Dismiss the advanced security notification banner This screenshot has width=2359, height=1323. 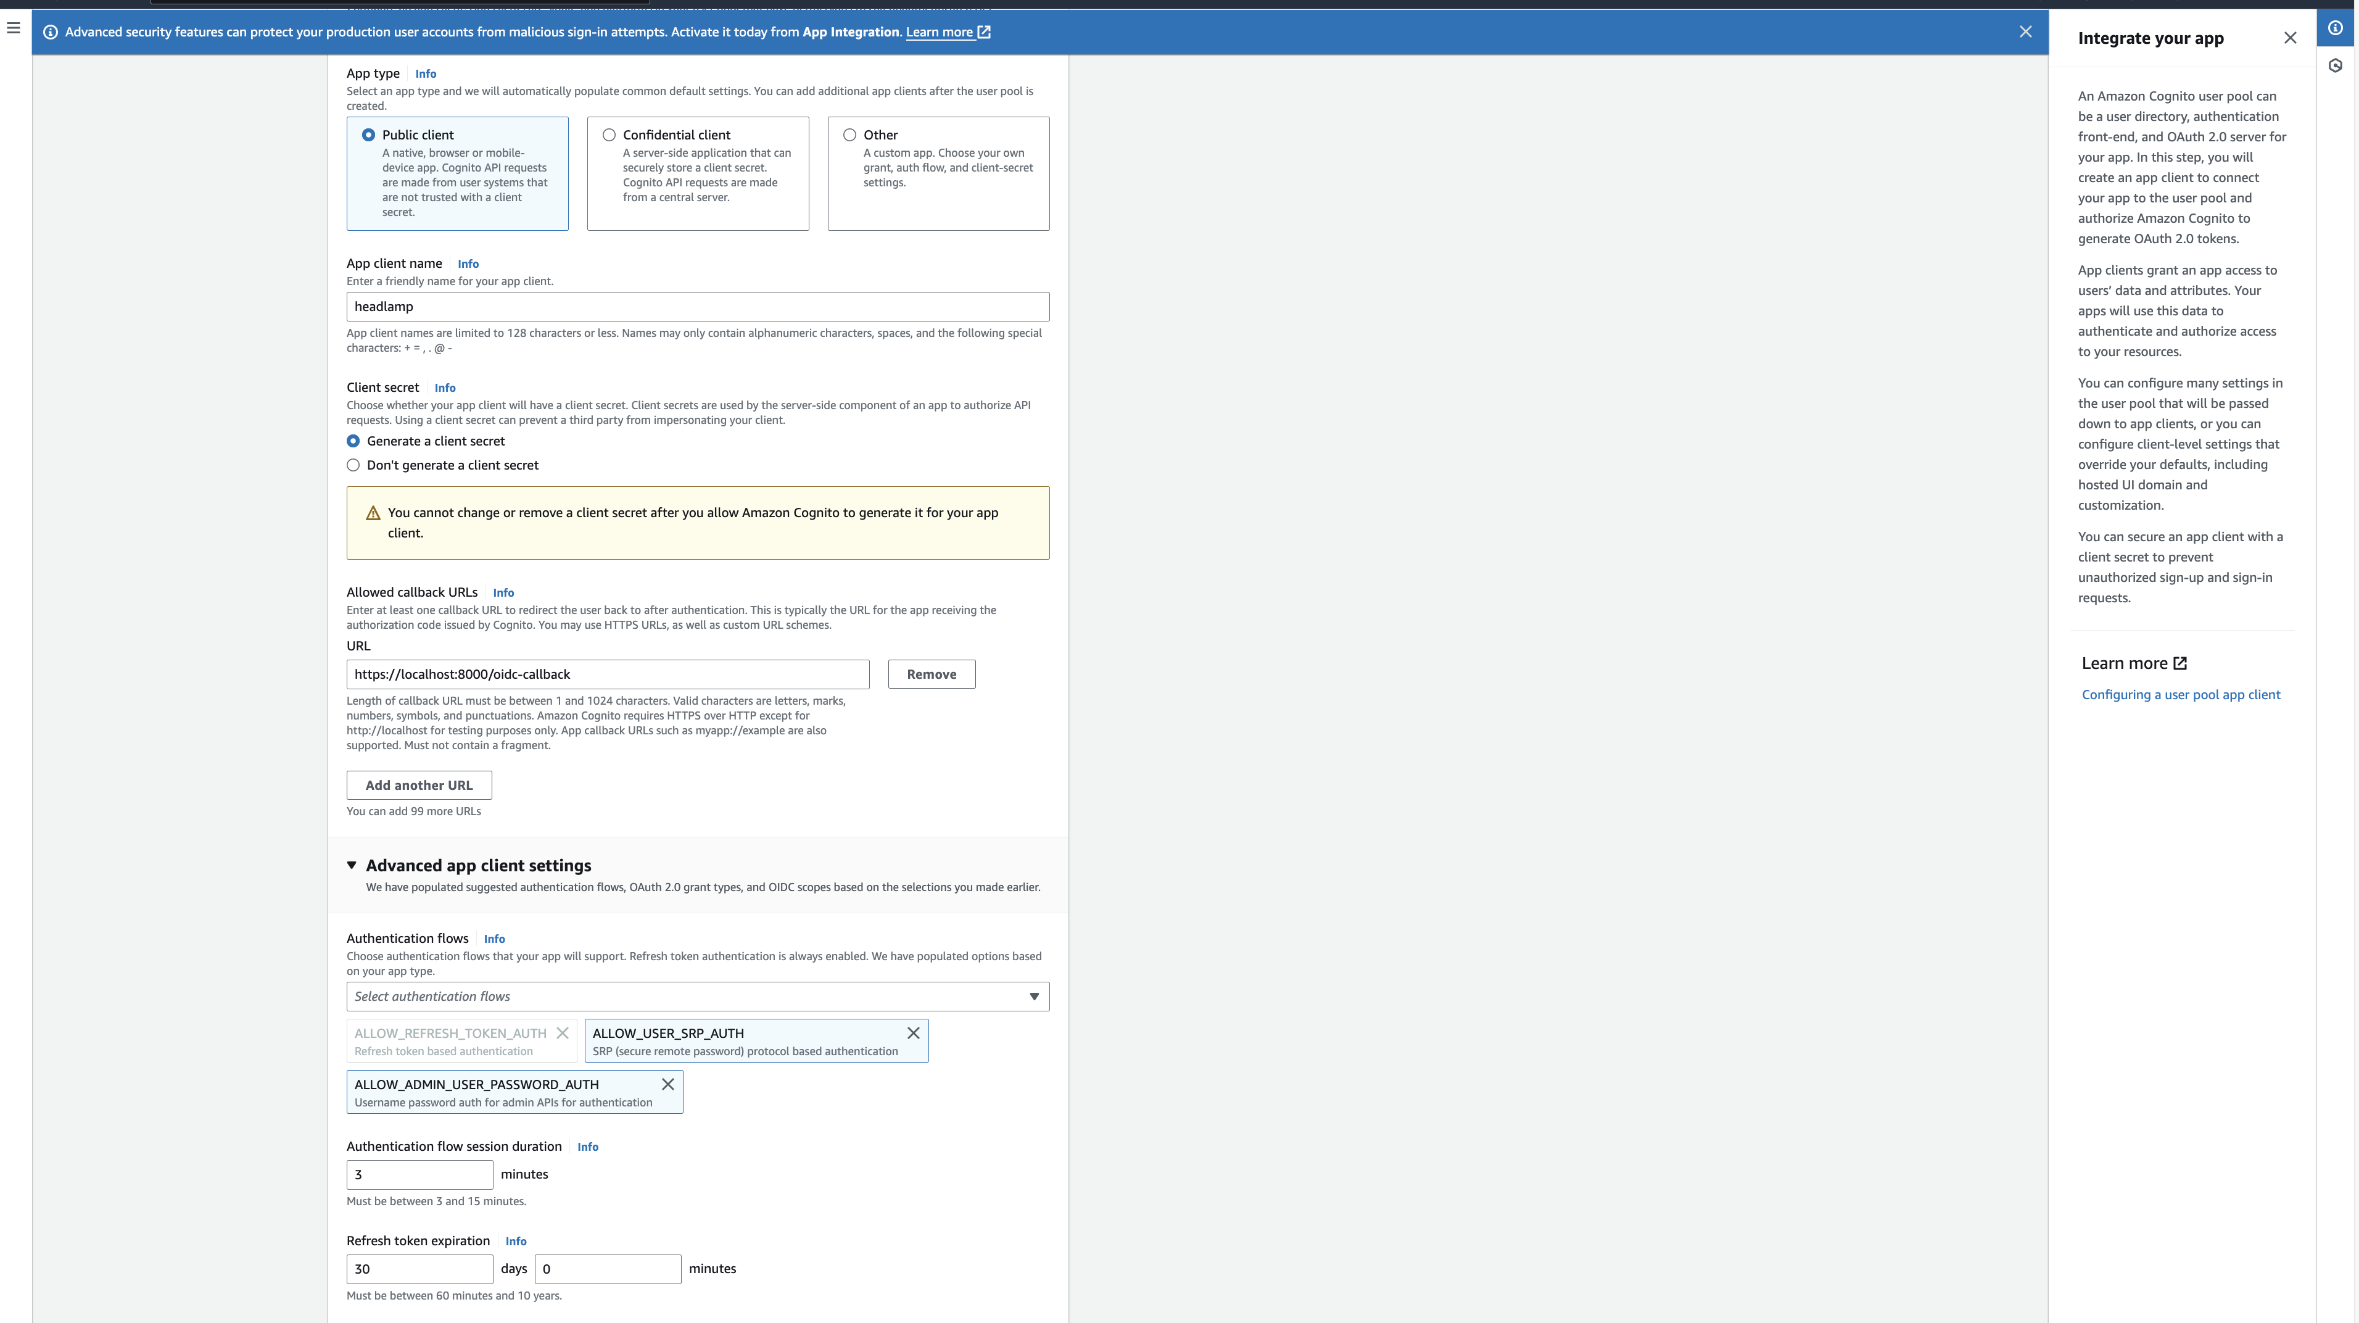point(2025,31)
